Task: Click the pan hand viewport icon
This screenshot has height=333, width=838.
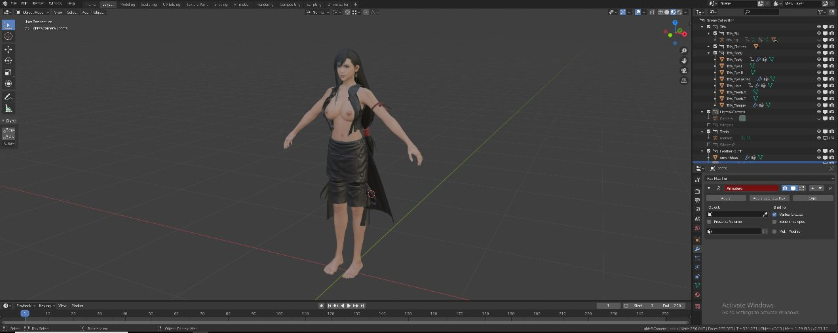Action: 684,61
